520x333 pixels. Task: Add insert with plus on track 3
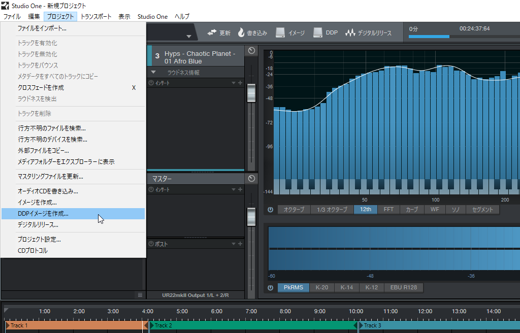240,83
